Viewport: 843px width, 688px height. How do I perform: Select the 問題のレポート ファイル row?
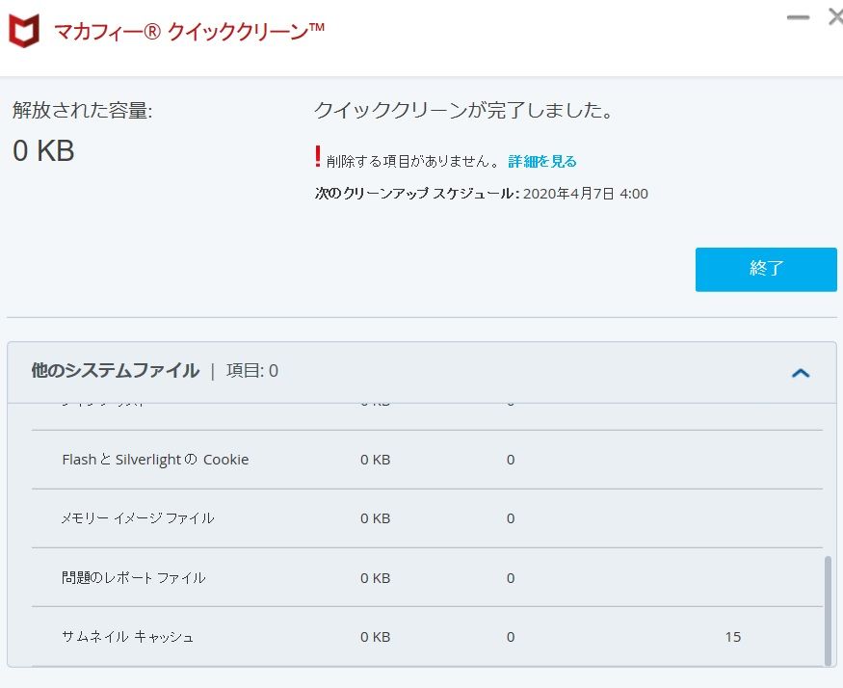tap(133, 578)
